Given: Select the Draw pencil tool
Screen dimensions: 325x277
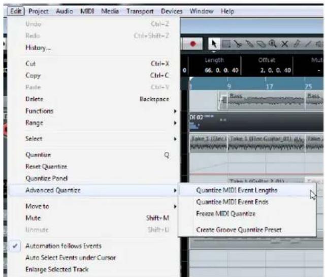Looking at the screenshot, I should pos(297,44).
